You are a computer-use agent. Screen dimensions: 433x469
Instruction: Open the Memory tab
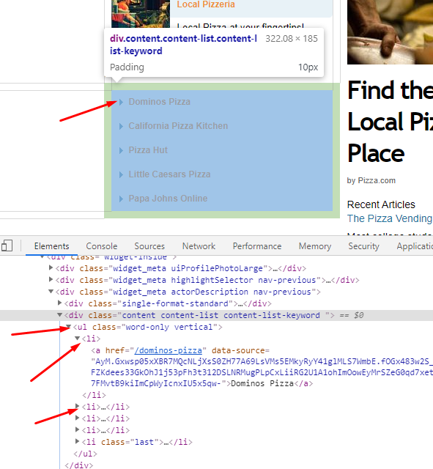(315, 246)
